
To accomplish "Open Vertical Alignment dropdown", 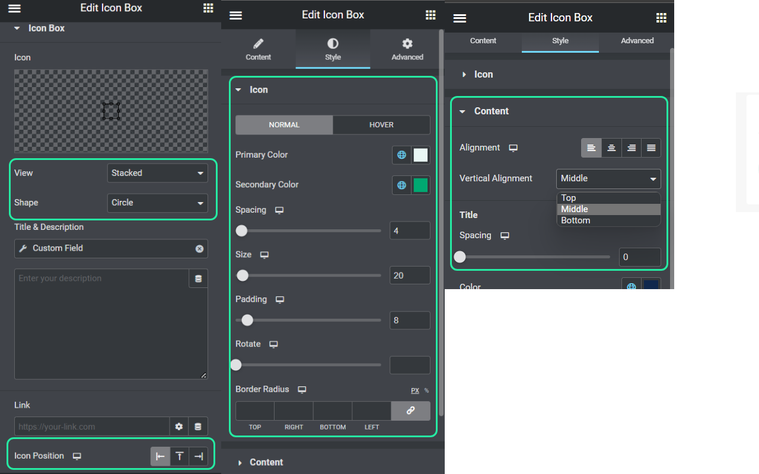I will pyautogui.click(x=608, y=178).
